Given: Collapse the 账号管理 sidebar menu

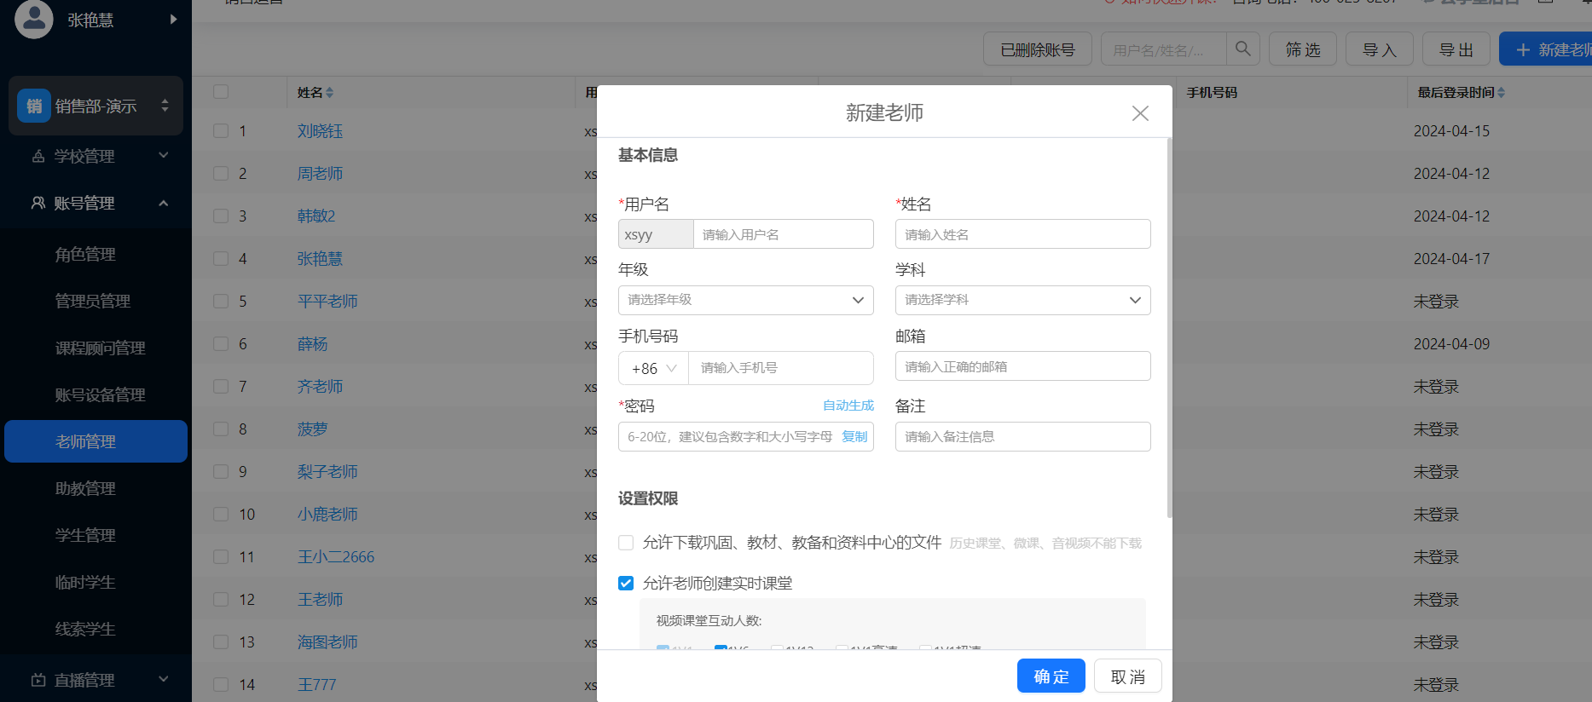Looking at the screenshot, I should 96,203.
